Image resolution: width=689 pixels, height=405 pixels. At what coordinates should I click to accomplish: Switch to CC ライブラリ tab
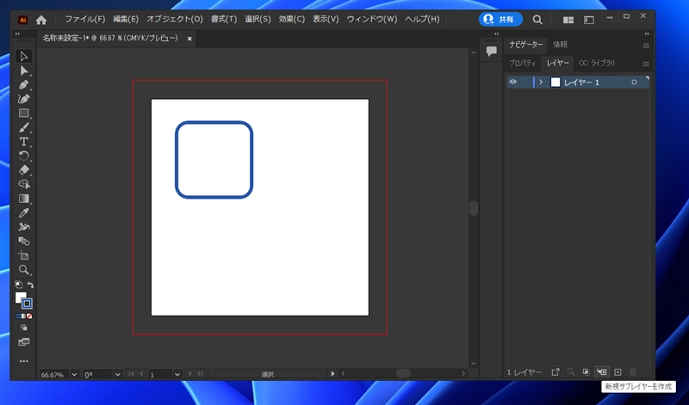click(x=597, y=63)
